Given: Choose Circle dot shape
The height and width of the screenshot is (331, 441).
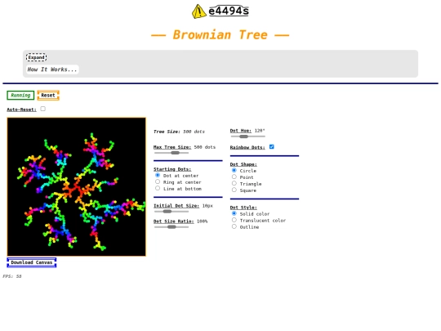Looking at the screenshot, I should pyautogui.click(x=234, y=170).
